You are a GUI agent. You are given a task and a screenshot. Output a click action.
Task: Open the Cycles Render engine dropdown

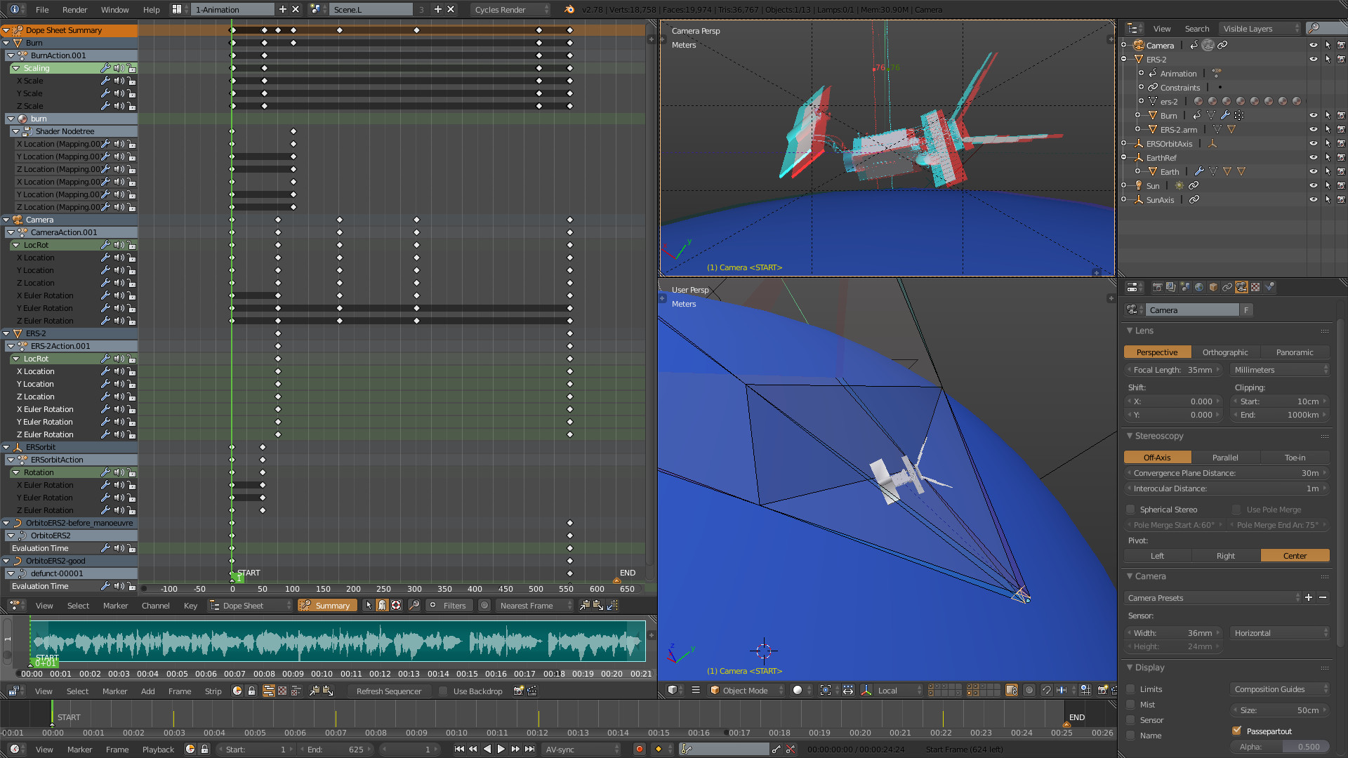[x=510, y=10]
